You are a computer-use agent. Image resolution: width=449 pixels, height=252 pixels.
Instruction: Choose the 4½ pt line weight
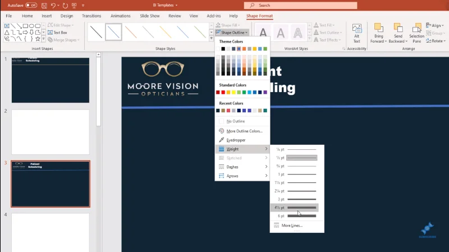pyautogui.click(x=295, y=207)
